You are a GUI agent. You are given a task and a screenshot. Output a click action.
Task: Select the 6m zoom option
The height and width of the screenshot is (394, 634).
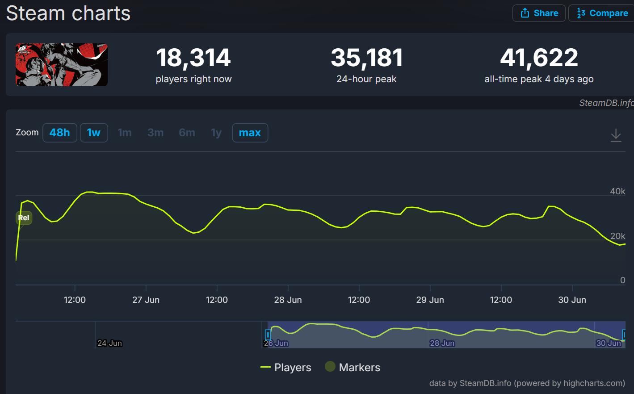click(187, 133)
